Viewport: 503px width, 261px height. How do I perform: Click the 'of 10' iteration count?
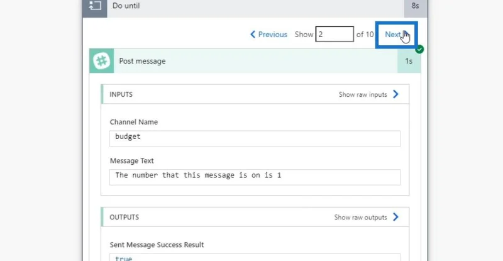tap(365, 35)
